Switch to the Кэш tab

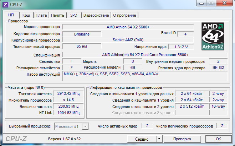(26, 15)
